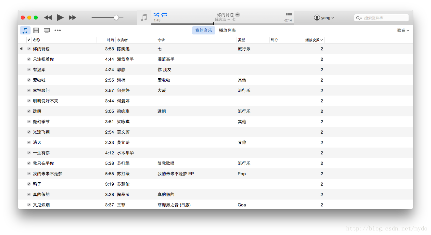Switch to the Music library icon
Image resolution: width=431 pixels, height=235 pixels.
[x=25, y=31]
